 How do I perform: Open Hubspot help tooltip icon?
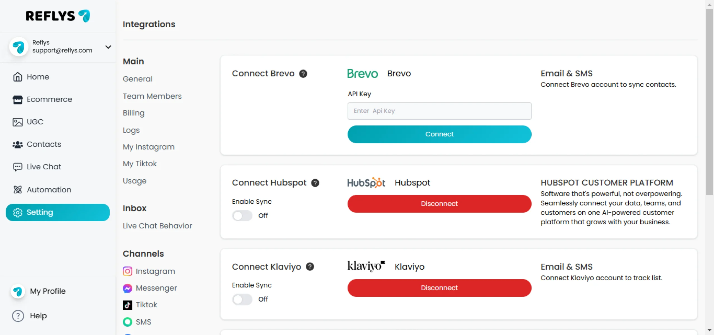[315, 183]
